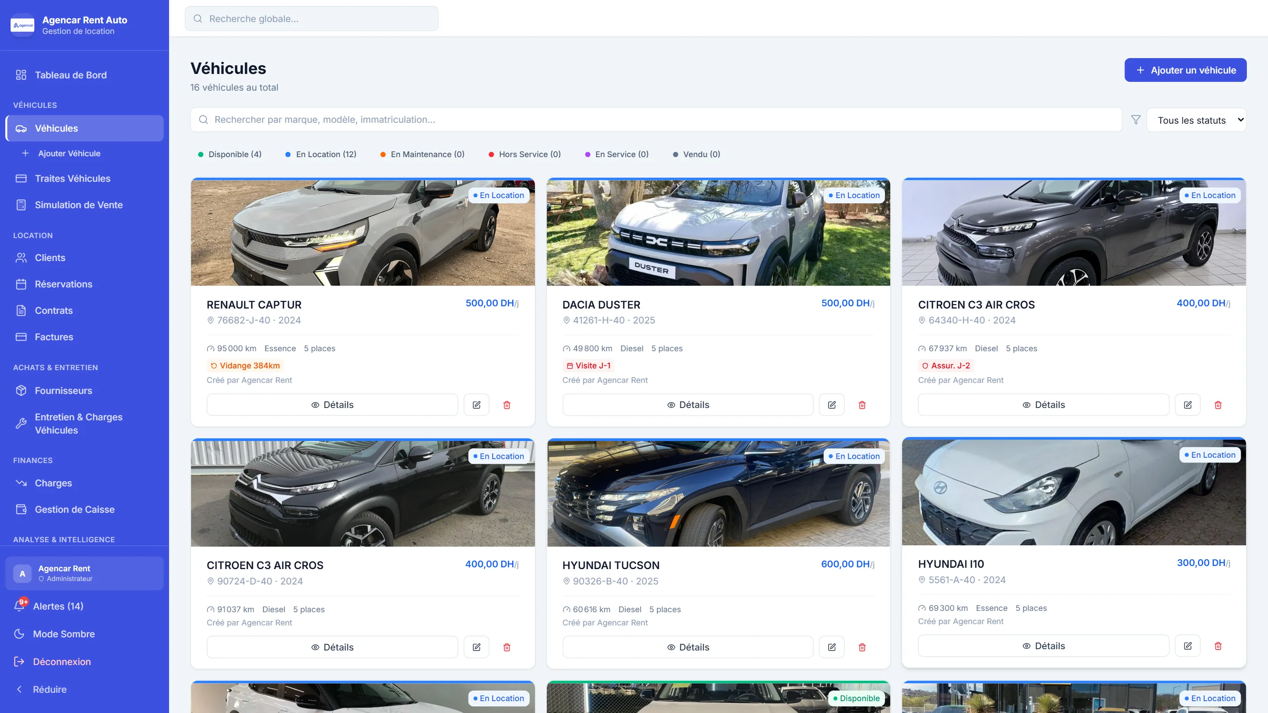Image resolution: width=1268 pixels, height=713 pixels.
Task: Click the alerts bell icon
Action: pyautogui.click(x=19, y=606)
